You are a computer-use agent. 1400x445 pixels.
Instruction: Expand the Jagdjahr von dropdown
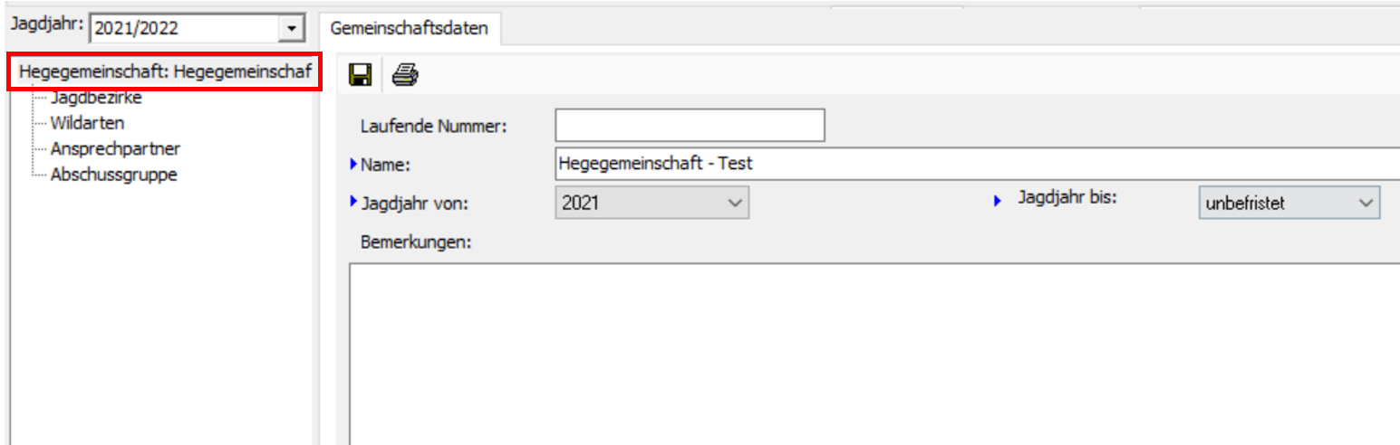(x=734, y=204)
